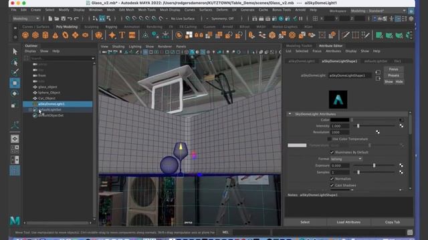The width and height of the screenshot is (428, 240).
Task: Toggle Select by component type mode
Action: pos(108,19)
